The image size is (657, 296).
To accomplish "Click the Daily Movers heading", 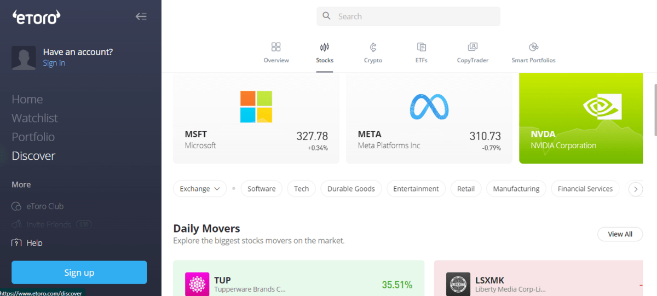I will tap(206, 228).
